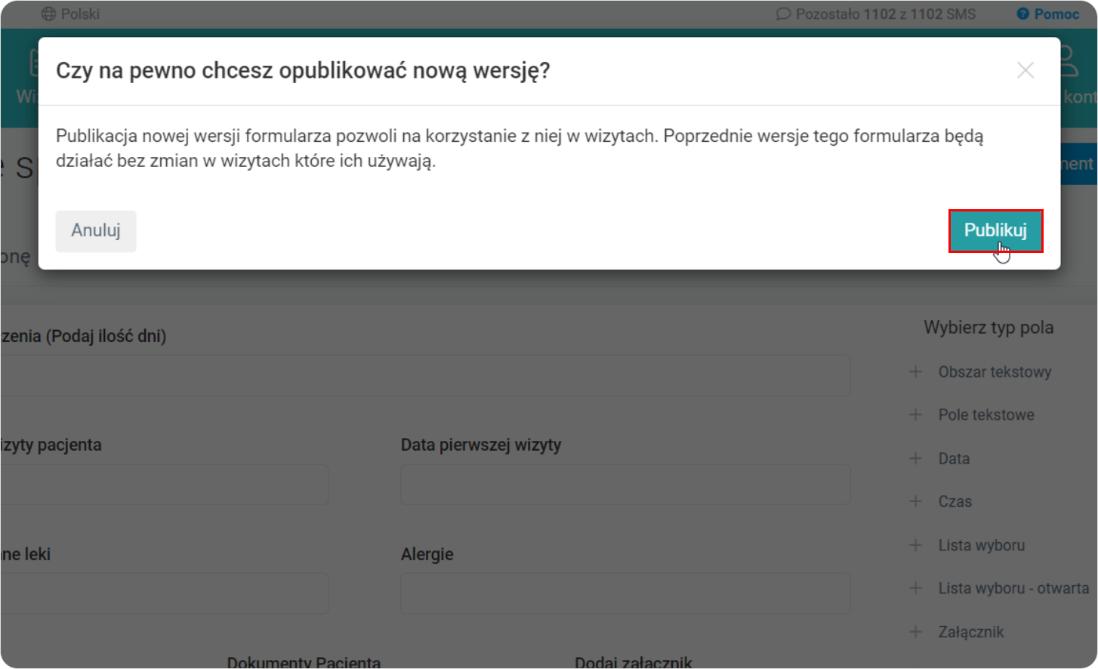Cancel the dialog using Anuluj
The height and width of the screenshot is (669, 1098).
coord(96,230)
